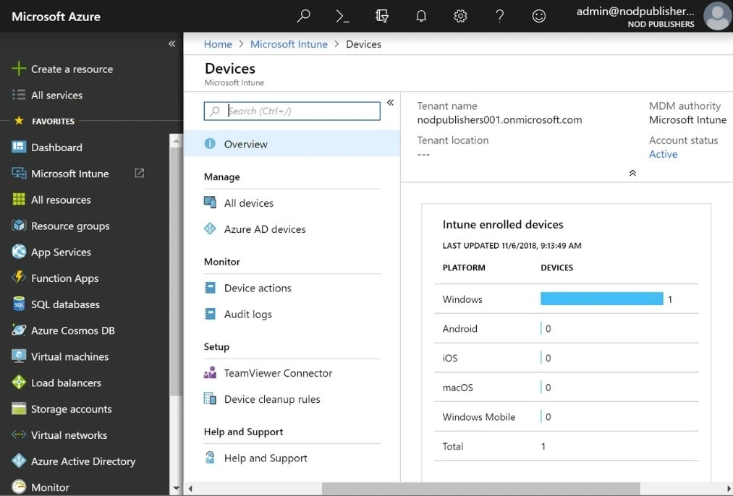Click the App Services globe icon

pyautogui.click(x=19, y=252)
